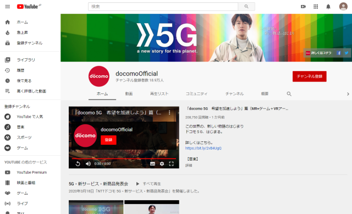Click the create video camera icon
Image resolution: width=352 pixels, height=214 pixels.
coord(303,7)
